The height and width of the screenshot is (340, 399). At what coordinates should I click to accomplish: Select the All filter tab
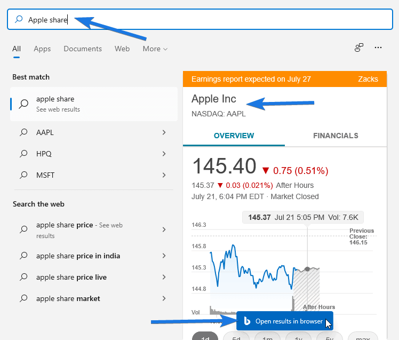tap(17, 49)
